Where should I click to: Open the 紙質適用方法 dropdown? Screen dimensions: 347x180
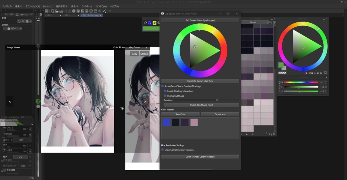coord(25,166)
